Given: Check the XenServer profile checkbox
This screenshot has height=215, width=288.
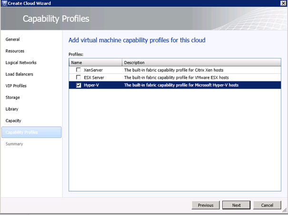Looking at the screenshot, I should (79, 70).
